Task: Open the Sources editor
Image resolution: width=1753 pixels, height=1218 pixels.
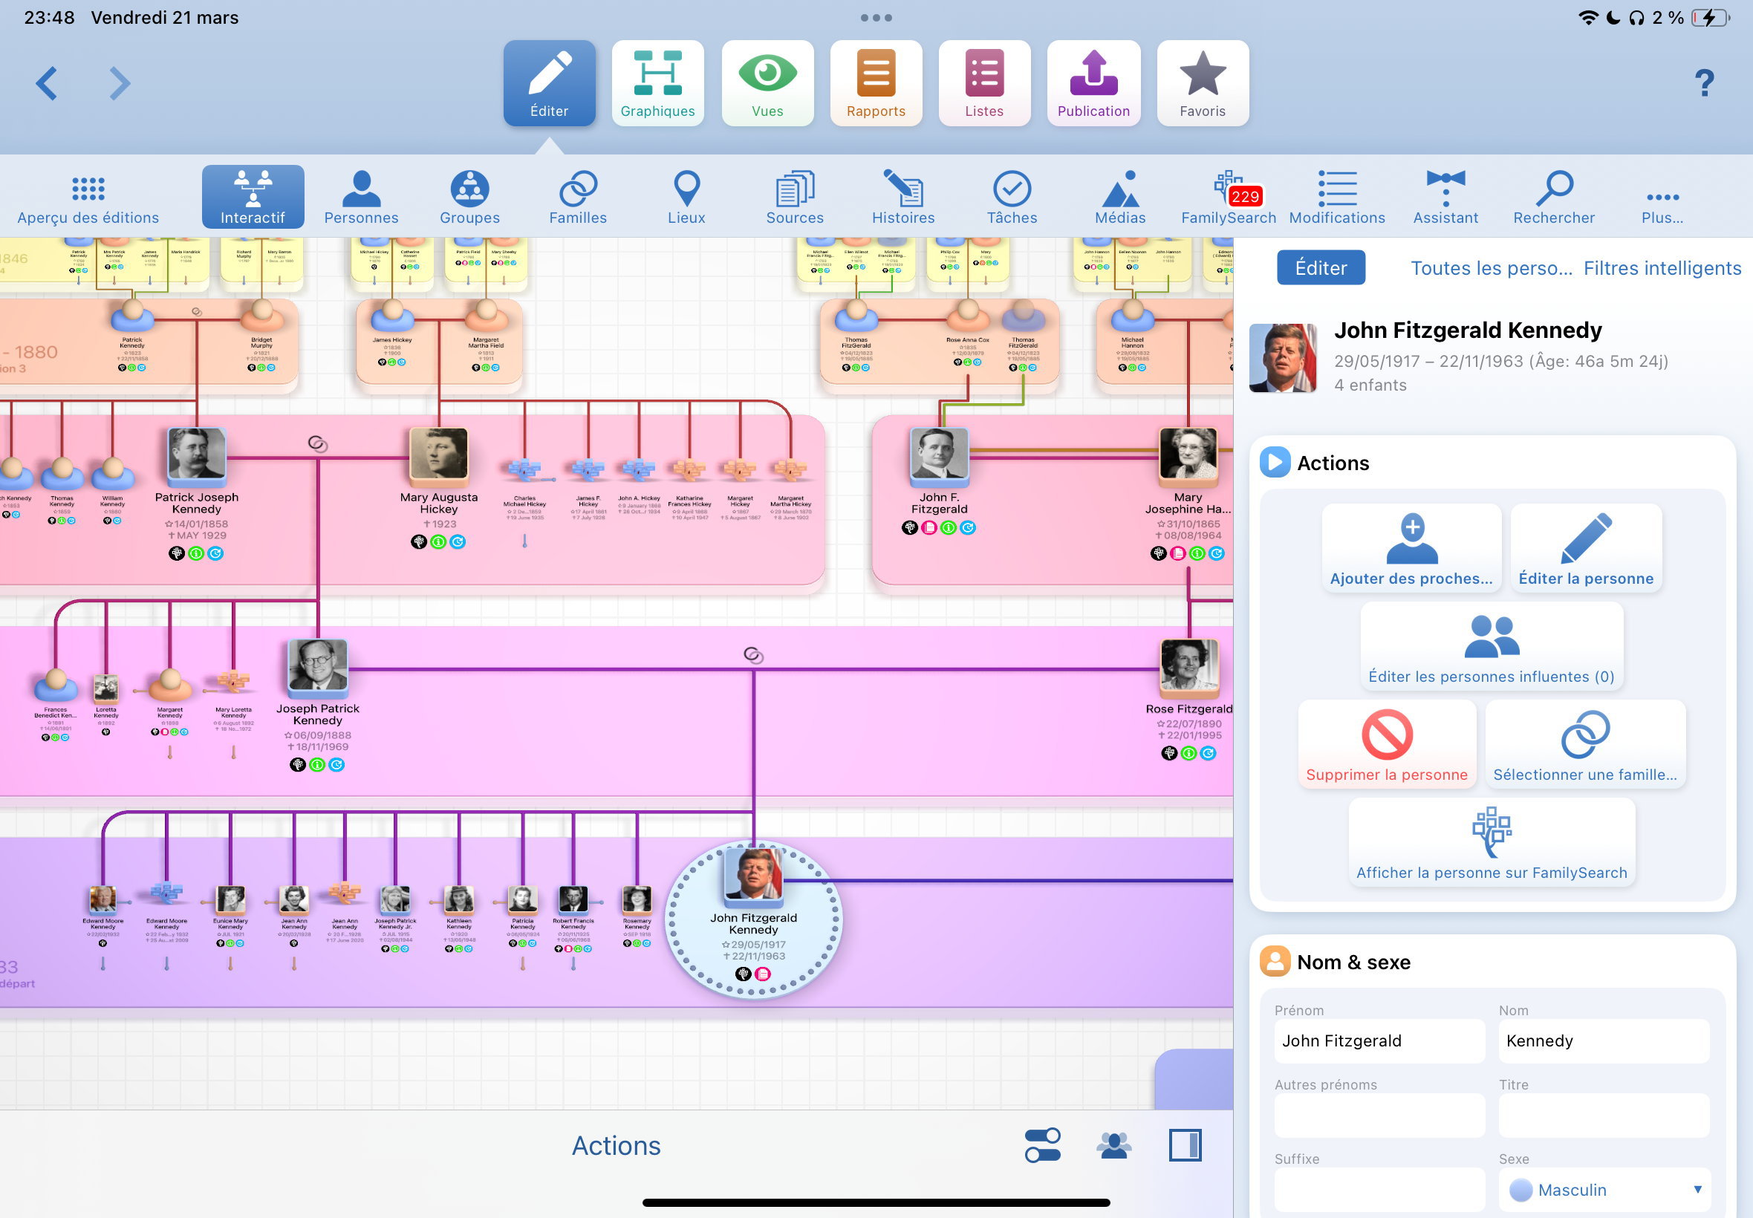Action: click(796, 197)
